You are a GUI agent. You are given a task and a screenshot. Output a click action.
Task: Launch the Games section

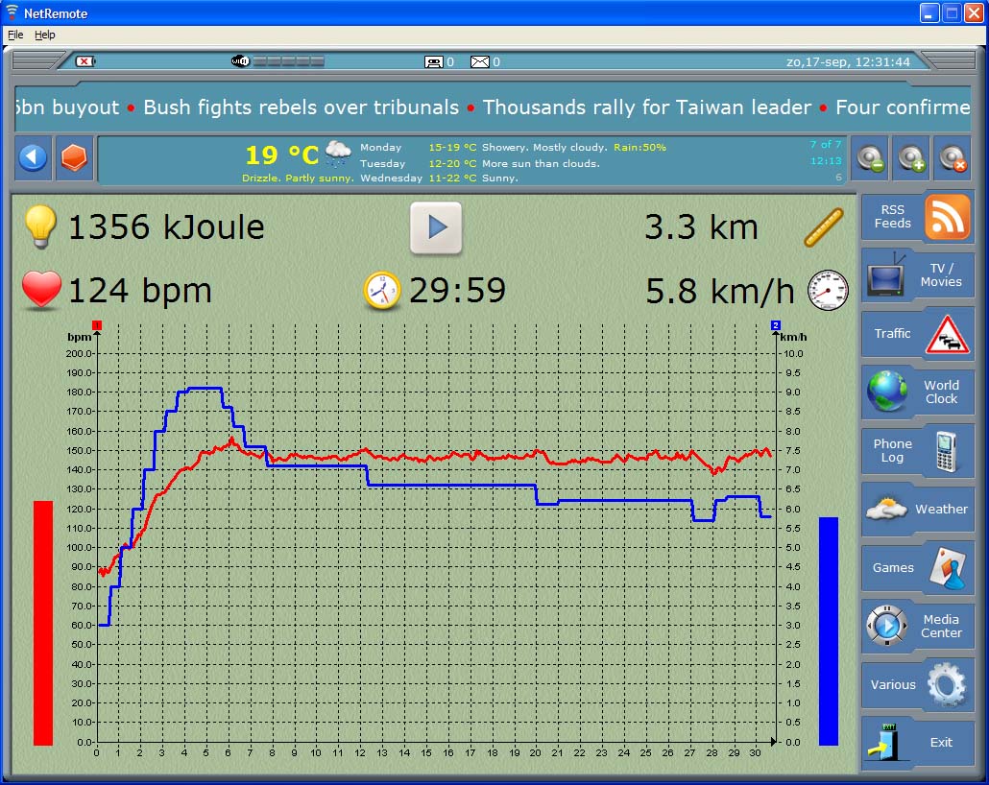[x=917, y=568]
